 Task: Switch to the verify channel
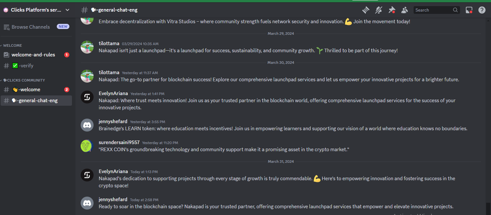pos(26,66)
